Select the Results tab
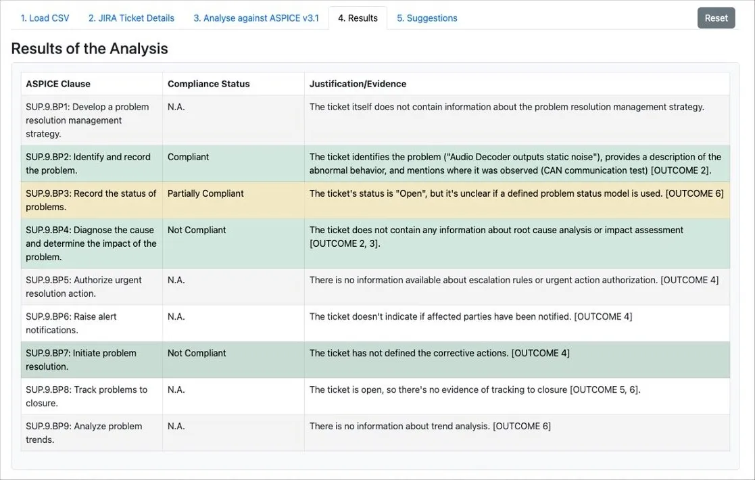Viewport: 755px width, 480px height. tap(358, 18)
